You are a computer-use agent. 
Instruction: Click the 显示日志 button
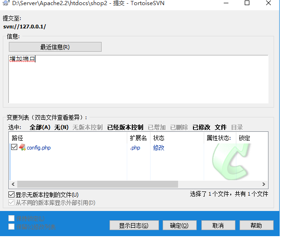click(133, 225)
